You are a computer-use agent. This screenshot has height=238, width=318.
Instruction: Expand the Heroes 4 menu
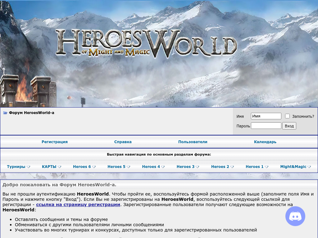point(153,167)
